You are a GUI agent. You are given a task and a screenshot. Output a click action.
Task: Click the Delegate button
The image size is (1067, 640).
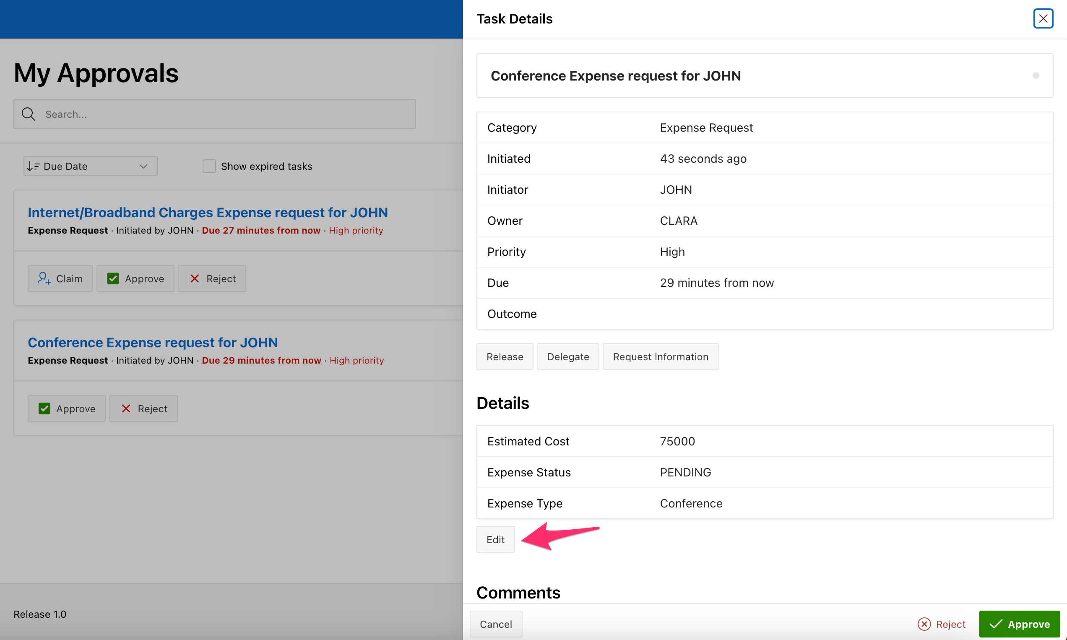pos(567,356)
